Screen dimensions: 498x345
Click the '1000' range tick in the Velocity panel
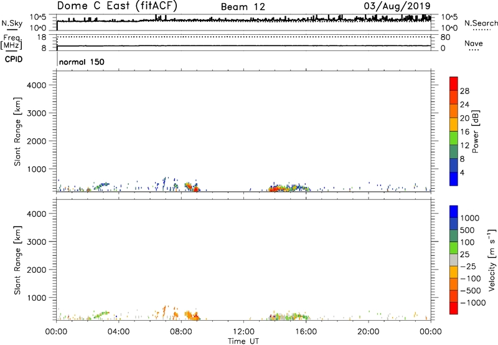[37, 298]
